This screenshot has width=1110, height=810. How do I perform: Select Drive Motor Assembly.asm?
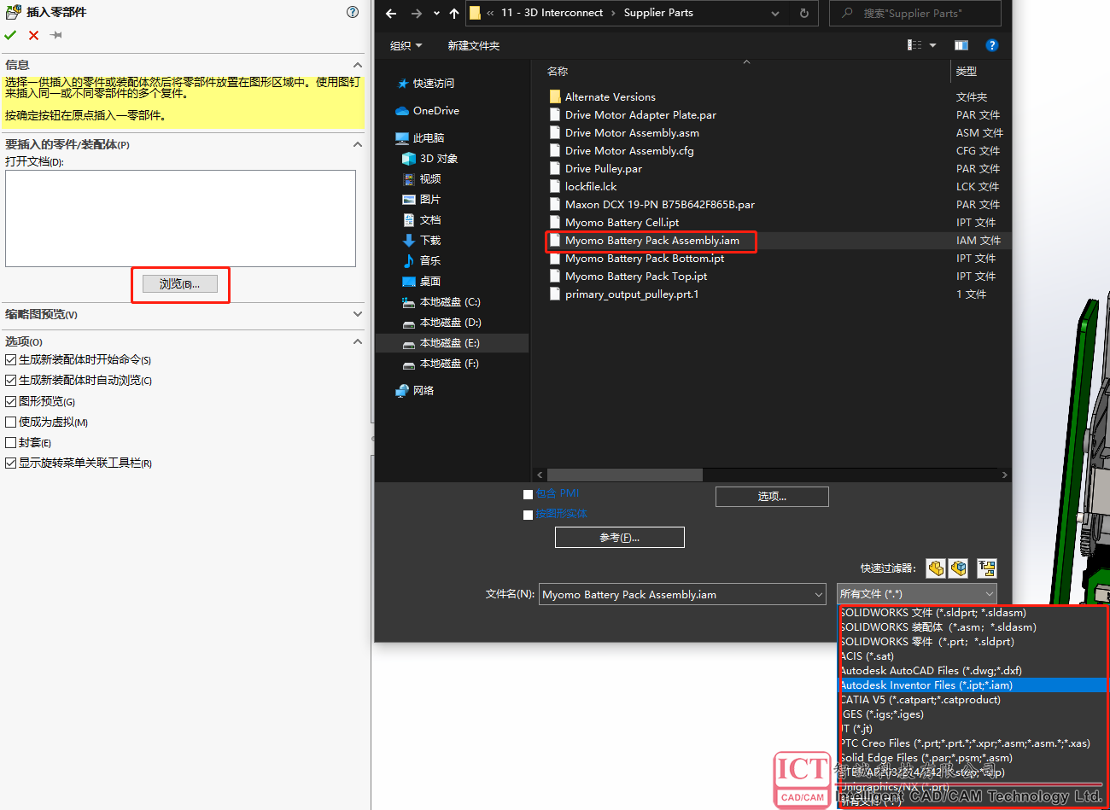(x=632, y=133)
